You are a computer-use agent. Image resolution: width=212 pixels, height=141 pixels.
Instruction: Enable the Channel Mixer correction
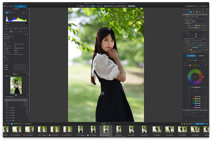click(x=184, y=95)
